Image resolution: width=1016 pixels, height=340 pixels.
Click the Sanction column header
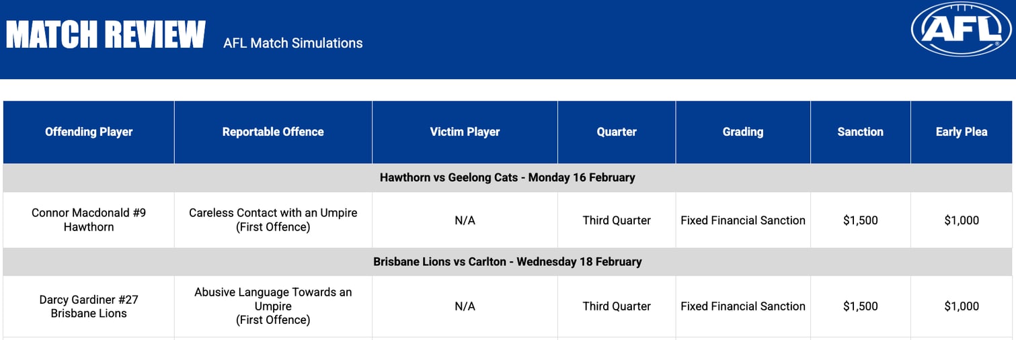click(x=860, y=132)
